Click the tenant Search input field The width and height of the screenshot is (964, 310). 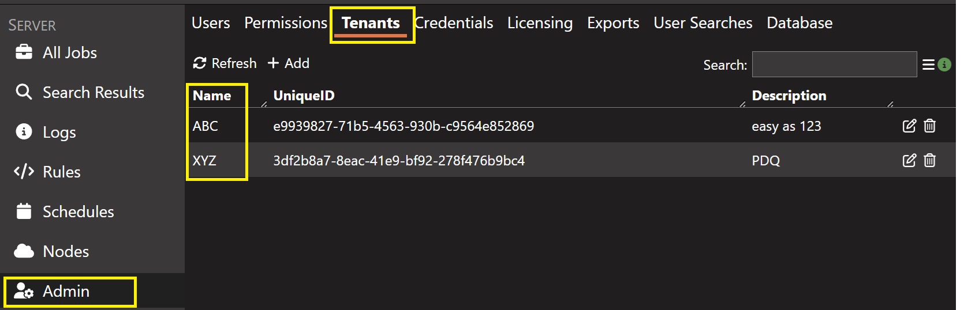pos(834,65)
